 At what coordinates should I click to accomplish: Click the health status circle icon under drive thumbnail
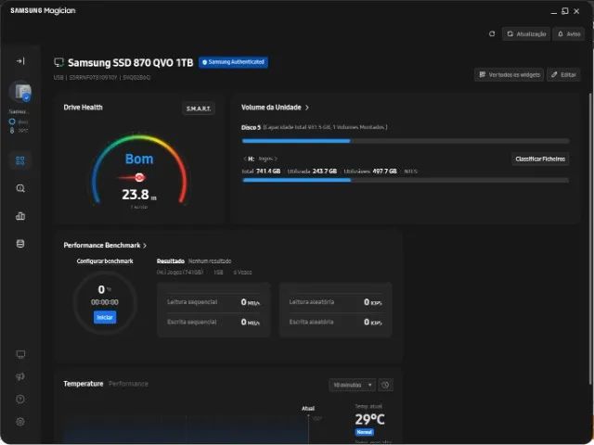pos(12,121)
